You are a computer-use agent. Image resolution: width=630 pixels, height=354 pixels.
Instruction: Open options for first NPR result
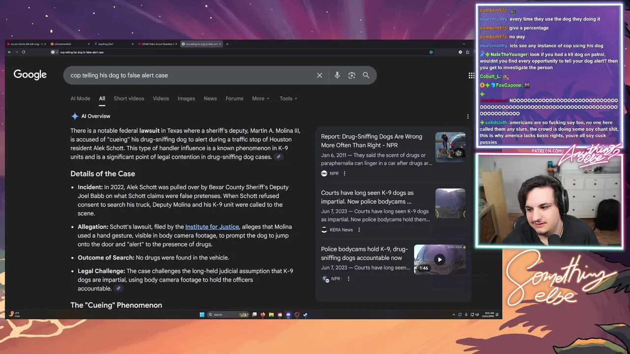pos(345,174)
